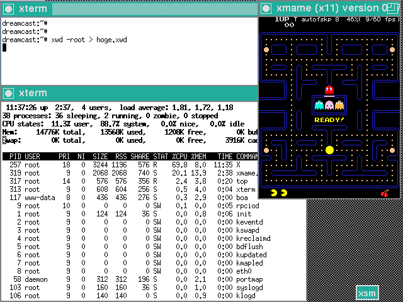403x302 pixels.
Task: Click the xmame window menu circle icon
Action: point(266,8)
